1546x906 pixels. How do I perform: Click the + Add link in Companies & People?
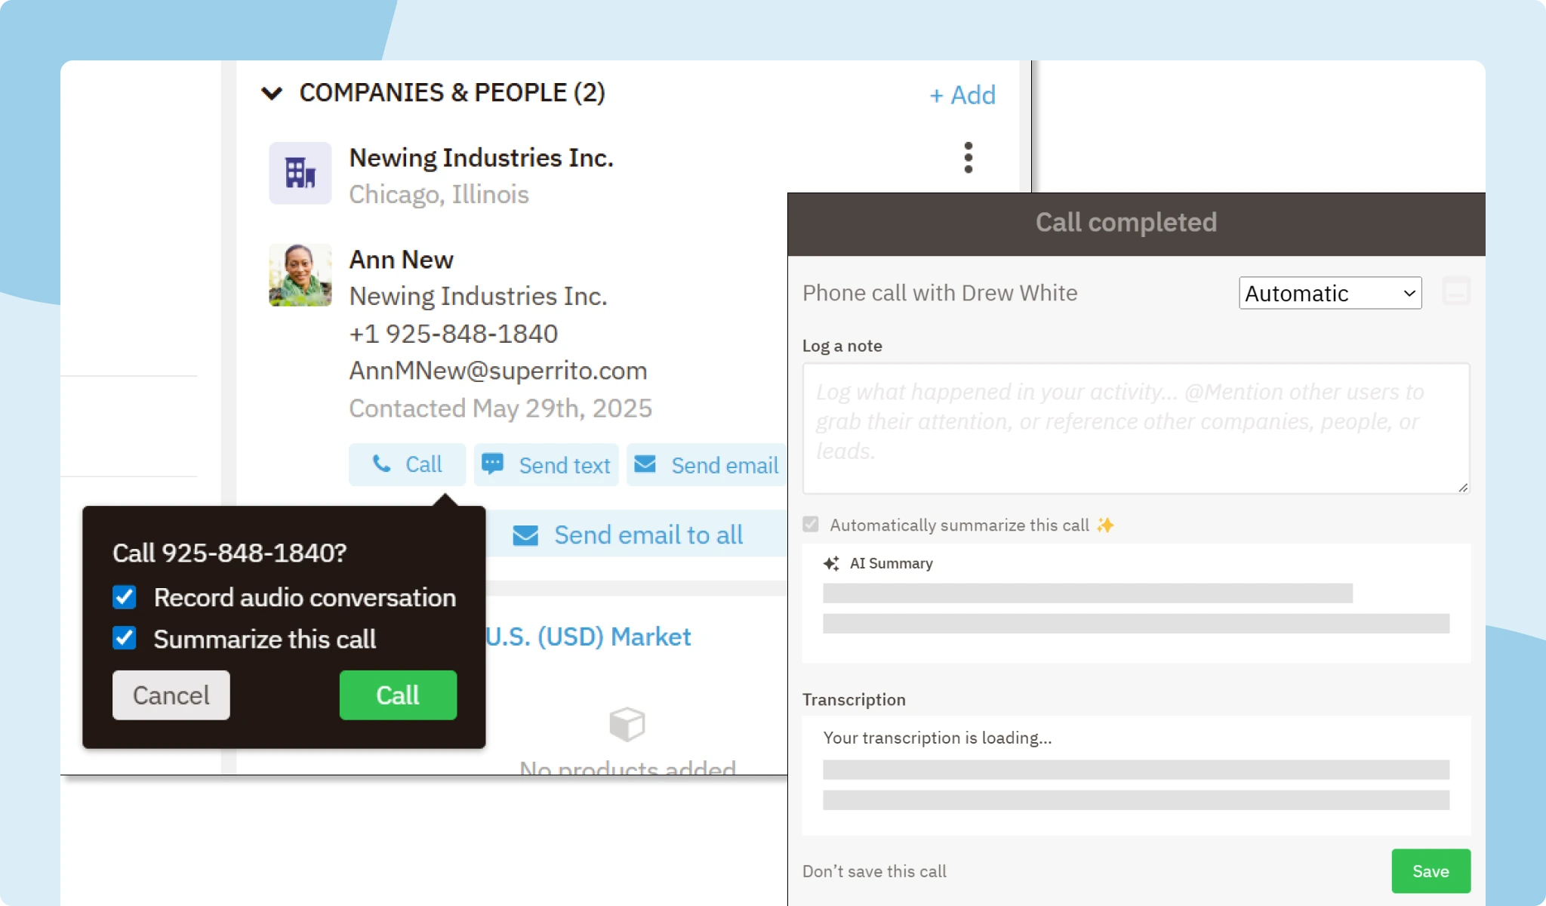click(962, 94)
